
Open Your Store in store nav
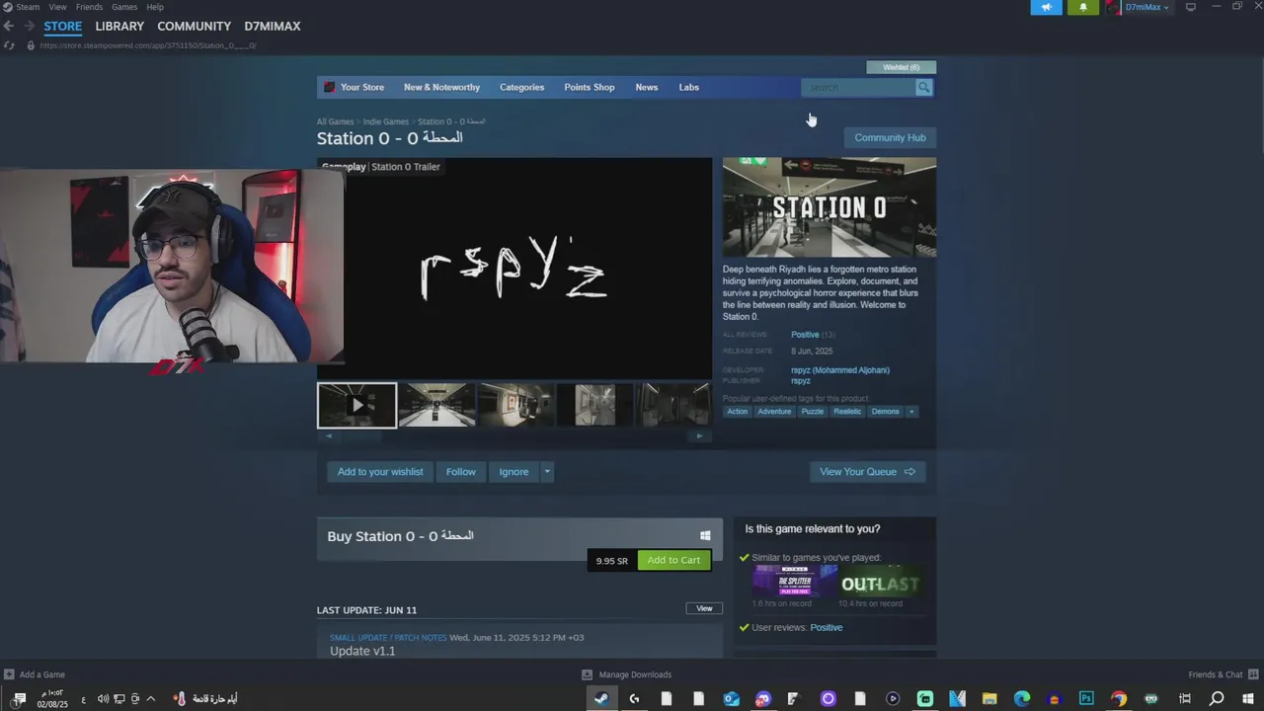click(x=362, y=87)
